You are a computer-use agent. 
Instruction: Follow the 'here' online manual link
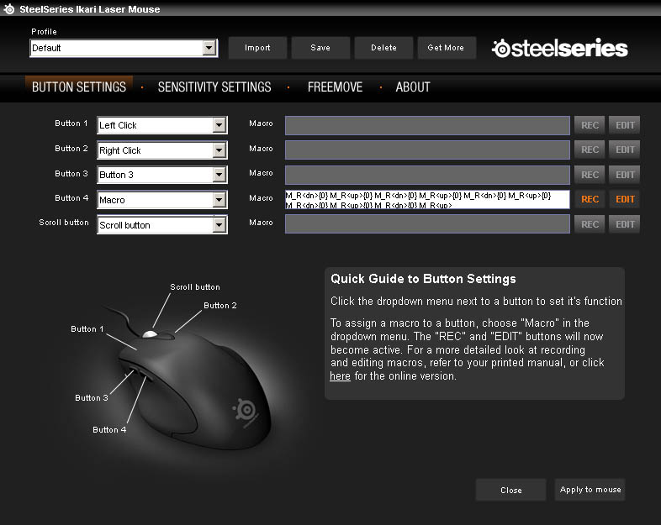tap(340, 376)
